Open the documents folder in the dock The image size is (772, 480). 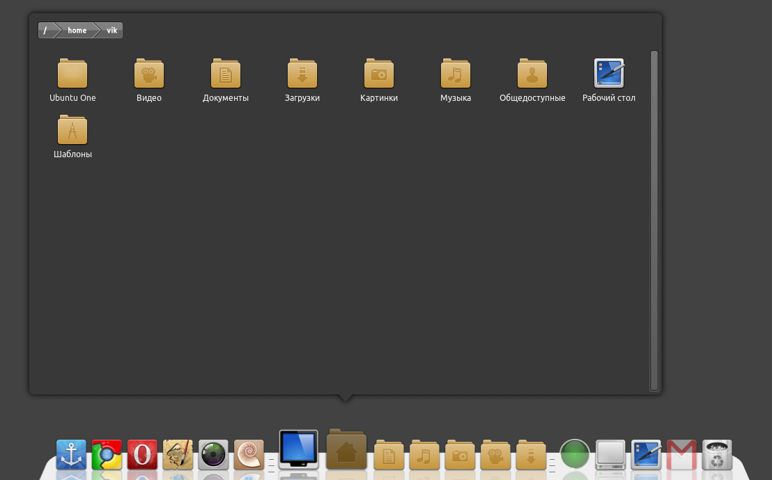pyautogui.click(x=389, y=454)
